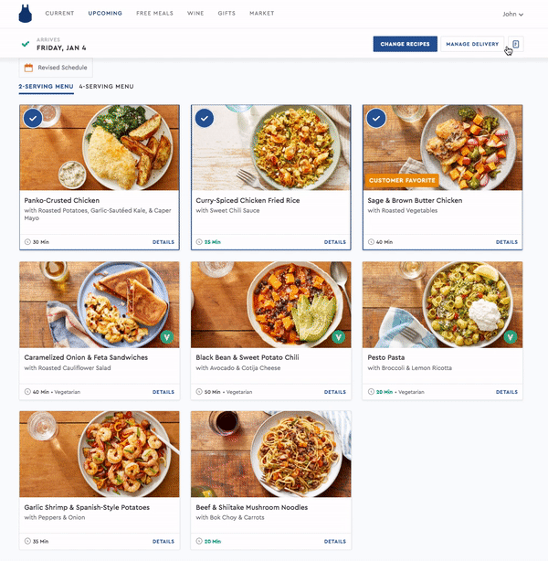
Task: Click vegetarian badge on Pesto Pasta image
Action: coord(510,336)
